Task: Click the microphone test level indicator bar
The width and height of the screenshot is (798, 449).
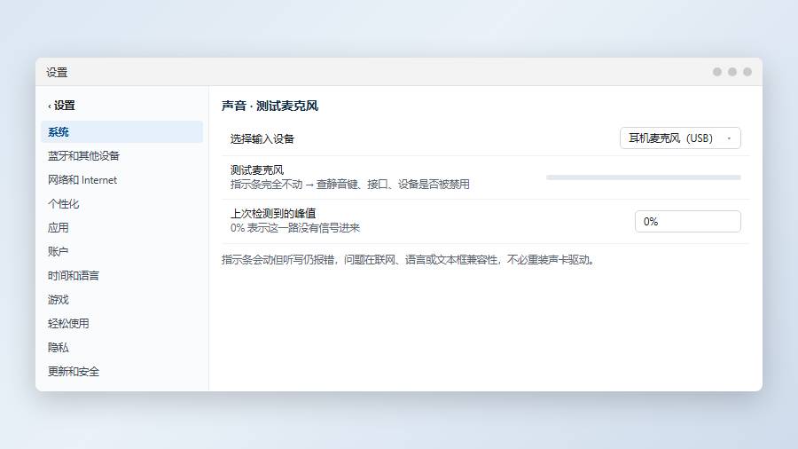Action: [x=644, y=177]
